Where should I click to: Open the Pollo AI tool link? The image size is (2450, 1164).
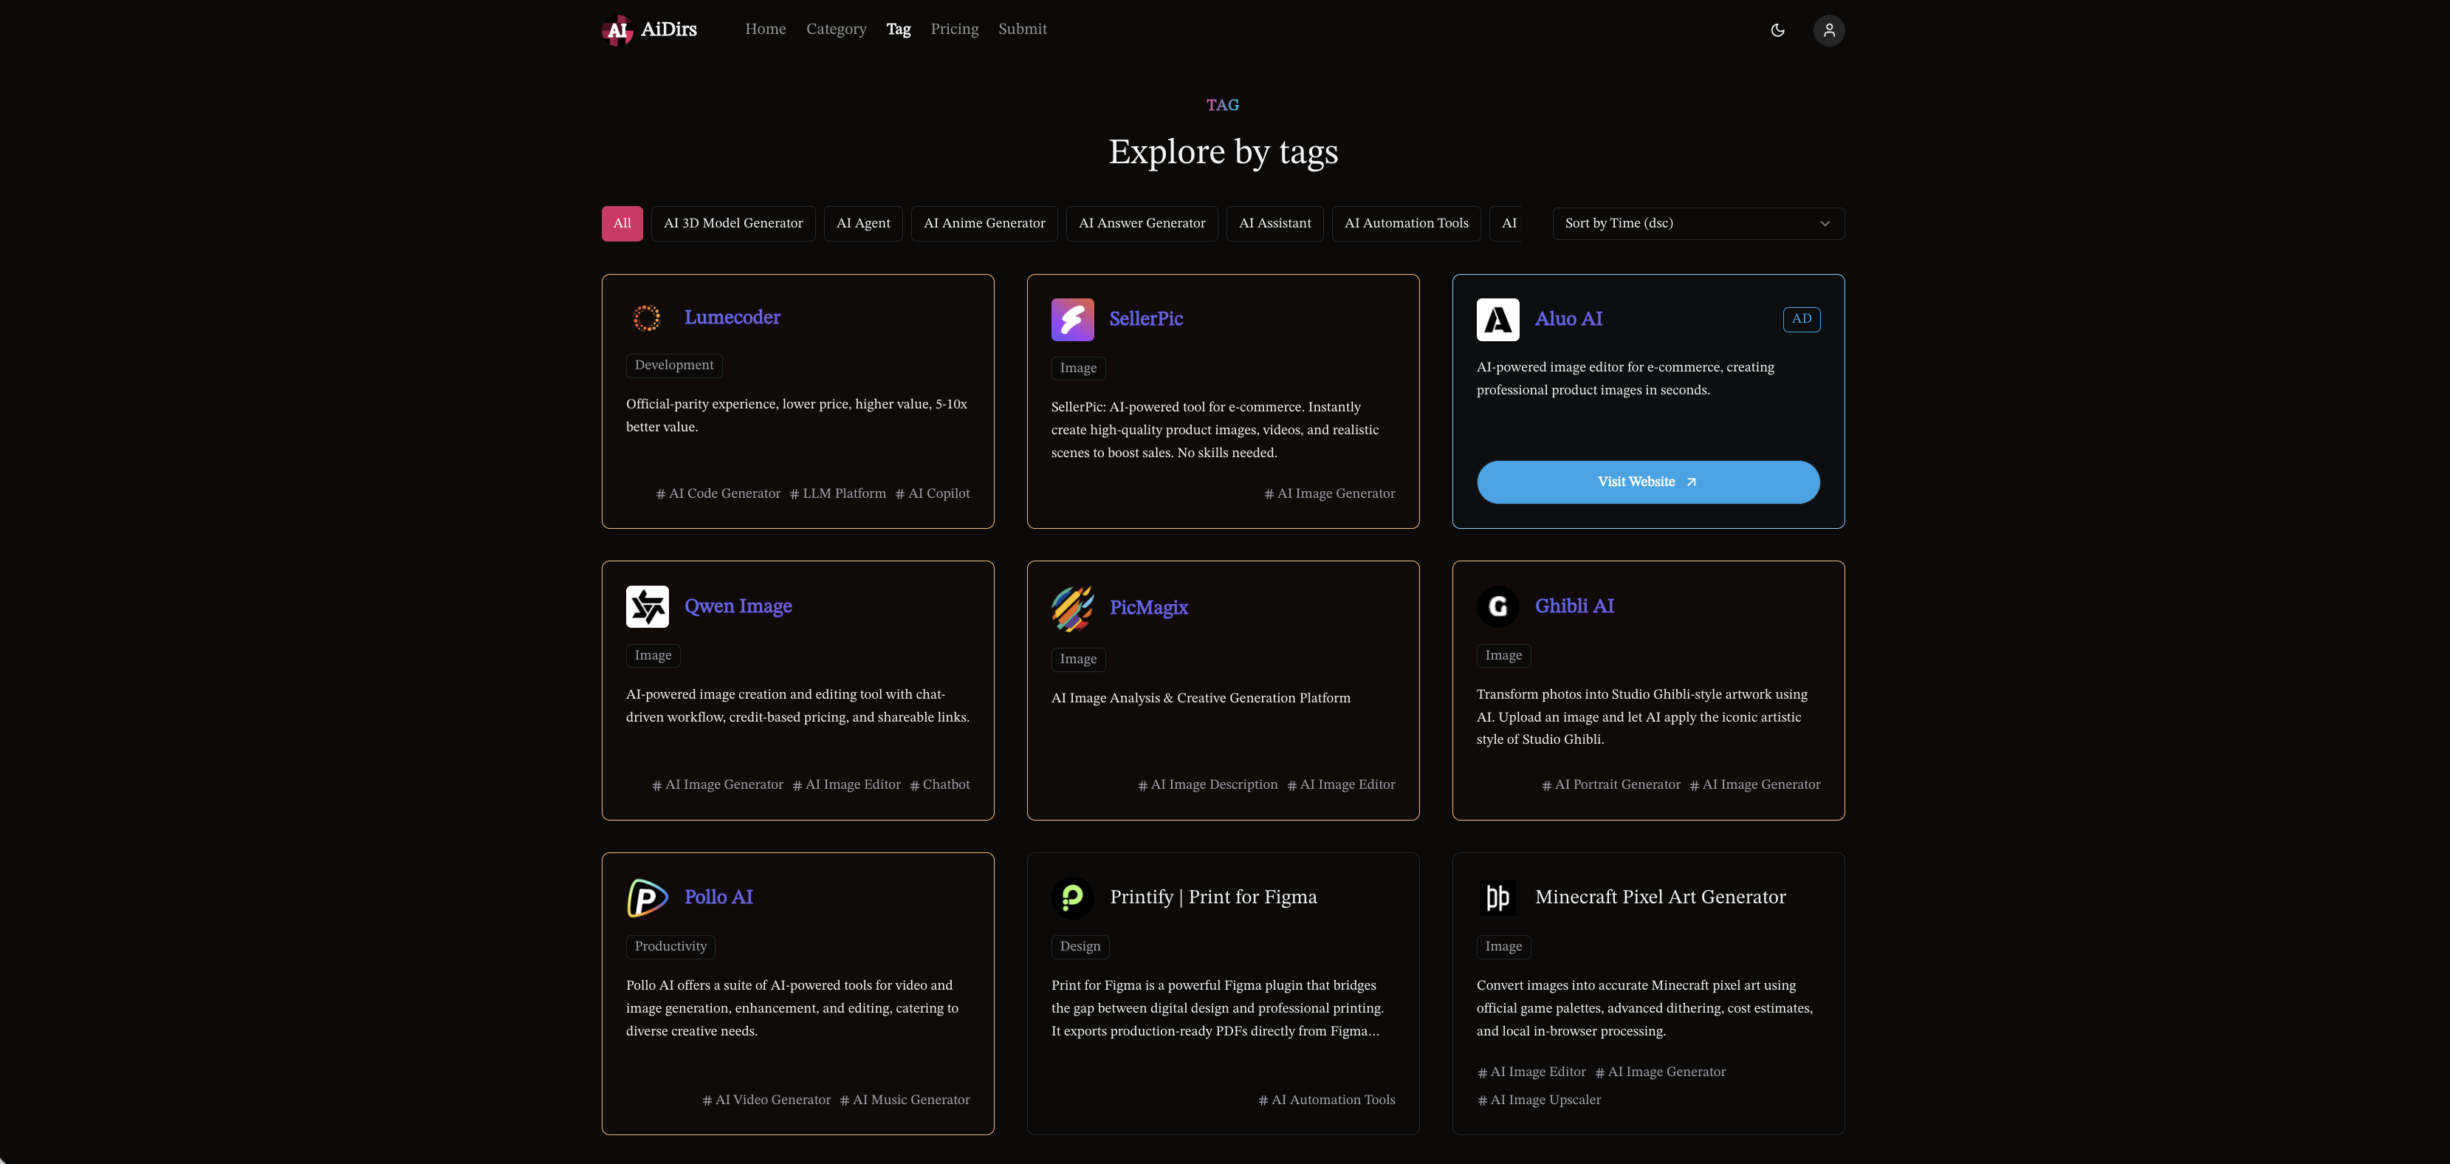pyautogui.click(x=718, y=896)
